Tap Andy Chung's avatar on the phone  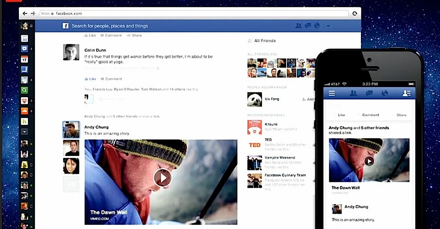click(337, 208)
